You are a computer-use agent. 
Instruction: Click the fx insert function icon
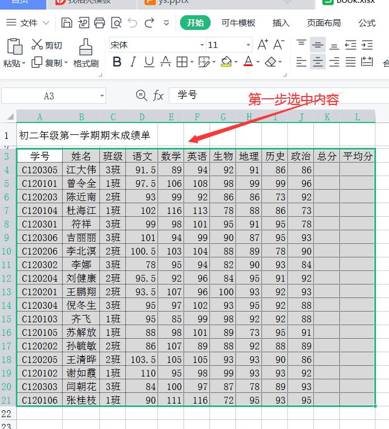pyautogui.click(x=158, y=96)
